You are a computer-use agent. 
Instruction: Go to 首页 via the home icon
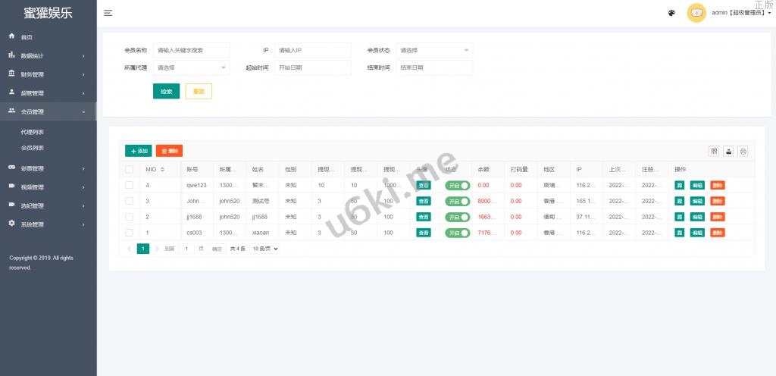coord(12,36)
